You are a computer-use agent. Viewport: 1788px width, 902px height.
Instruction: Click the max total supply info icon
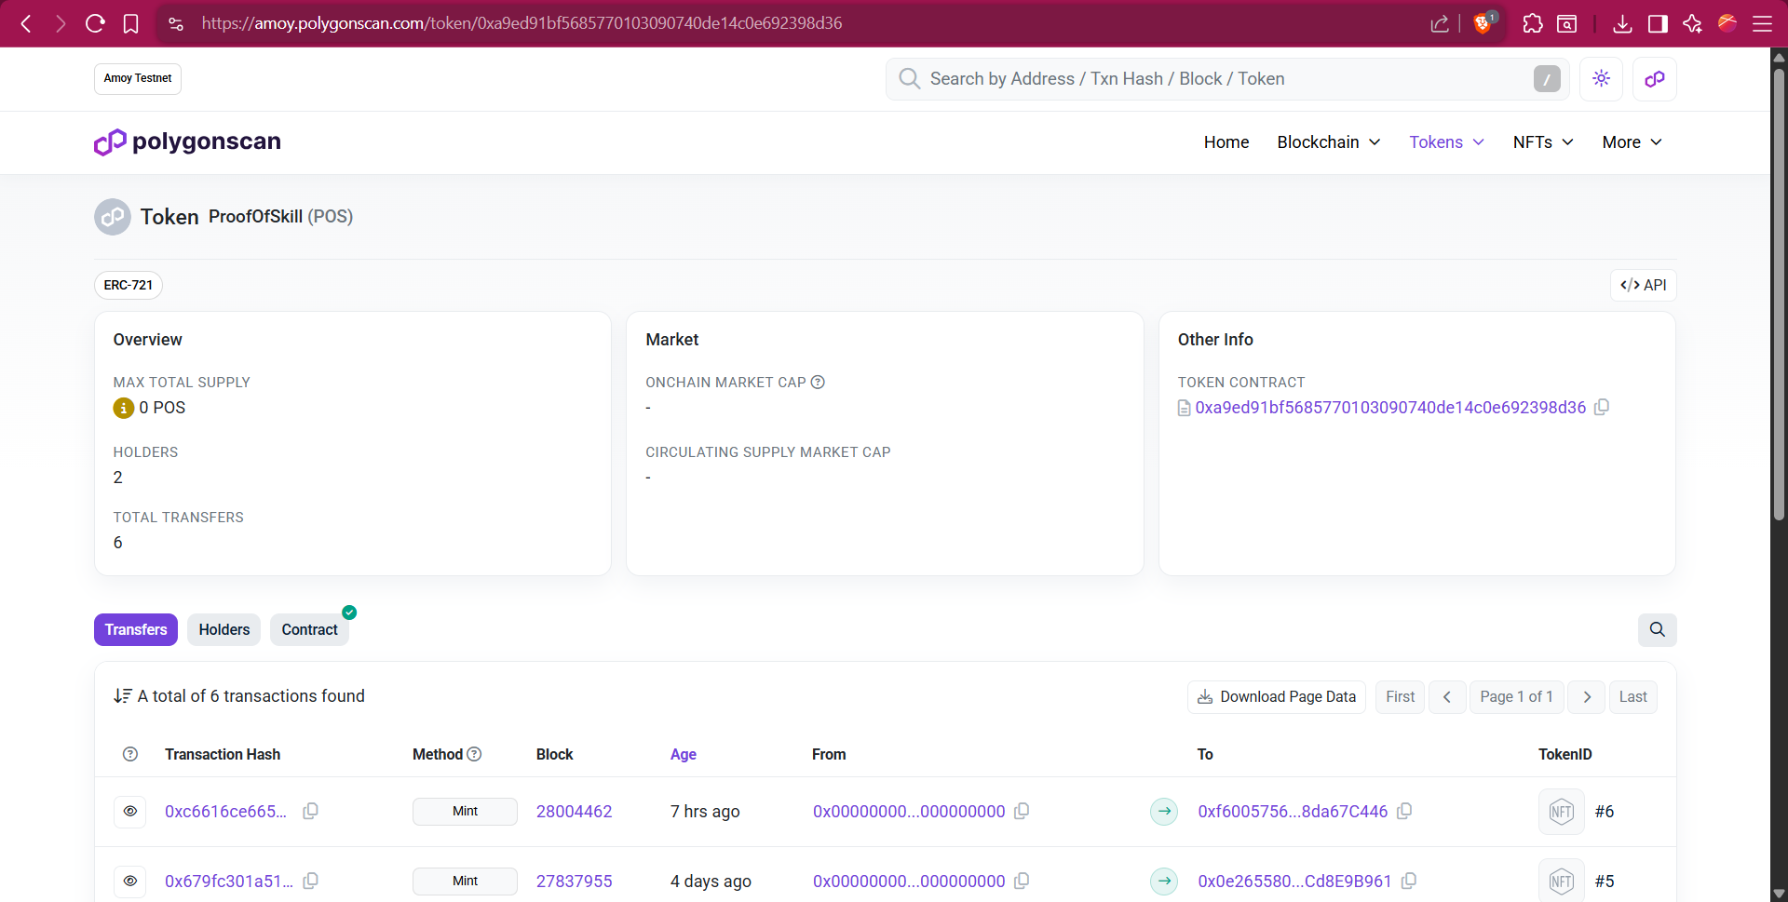[x=123, y=408]
